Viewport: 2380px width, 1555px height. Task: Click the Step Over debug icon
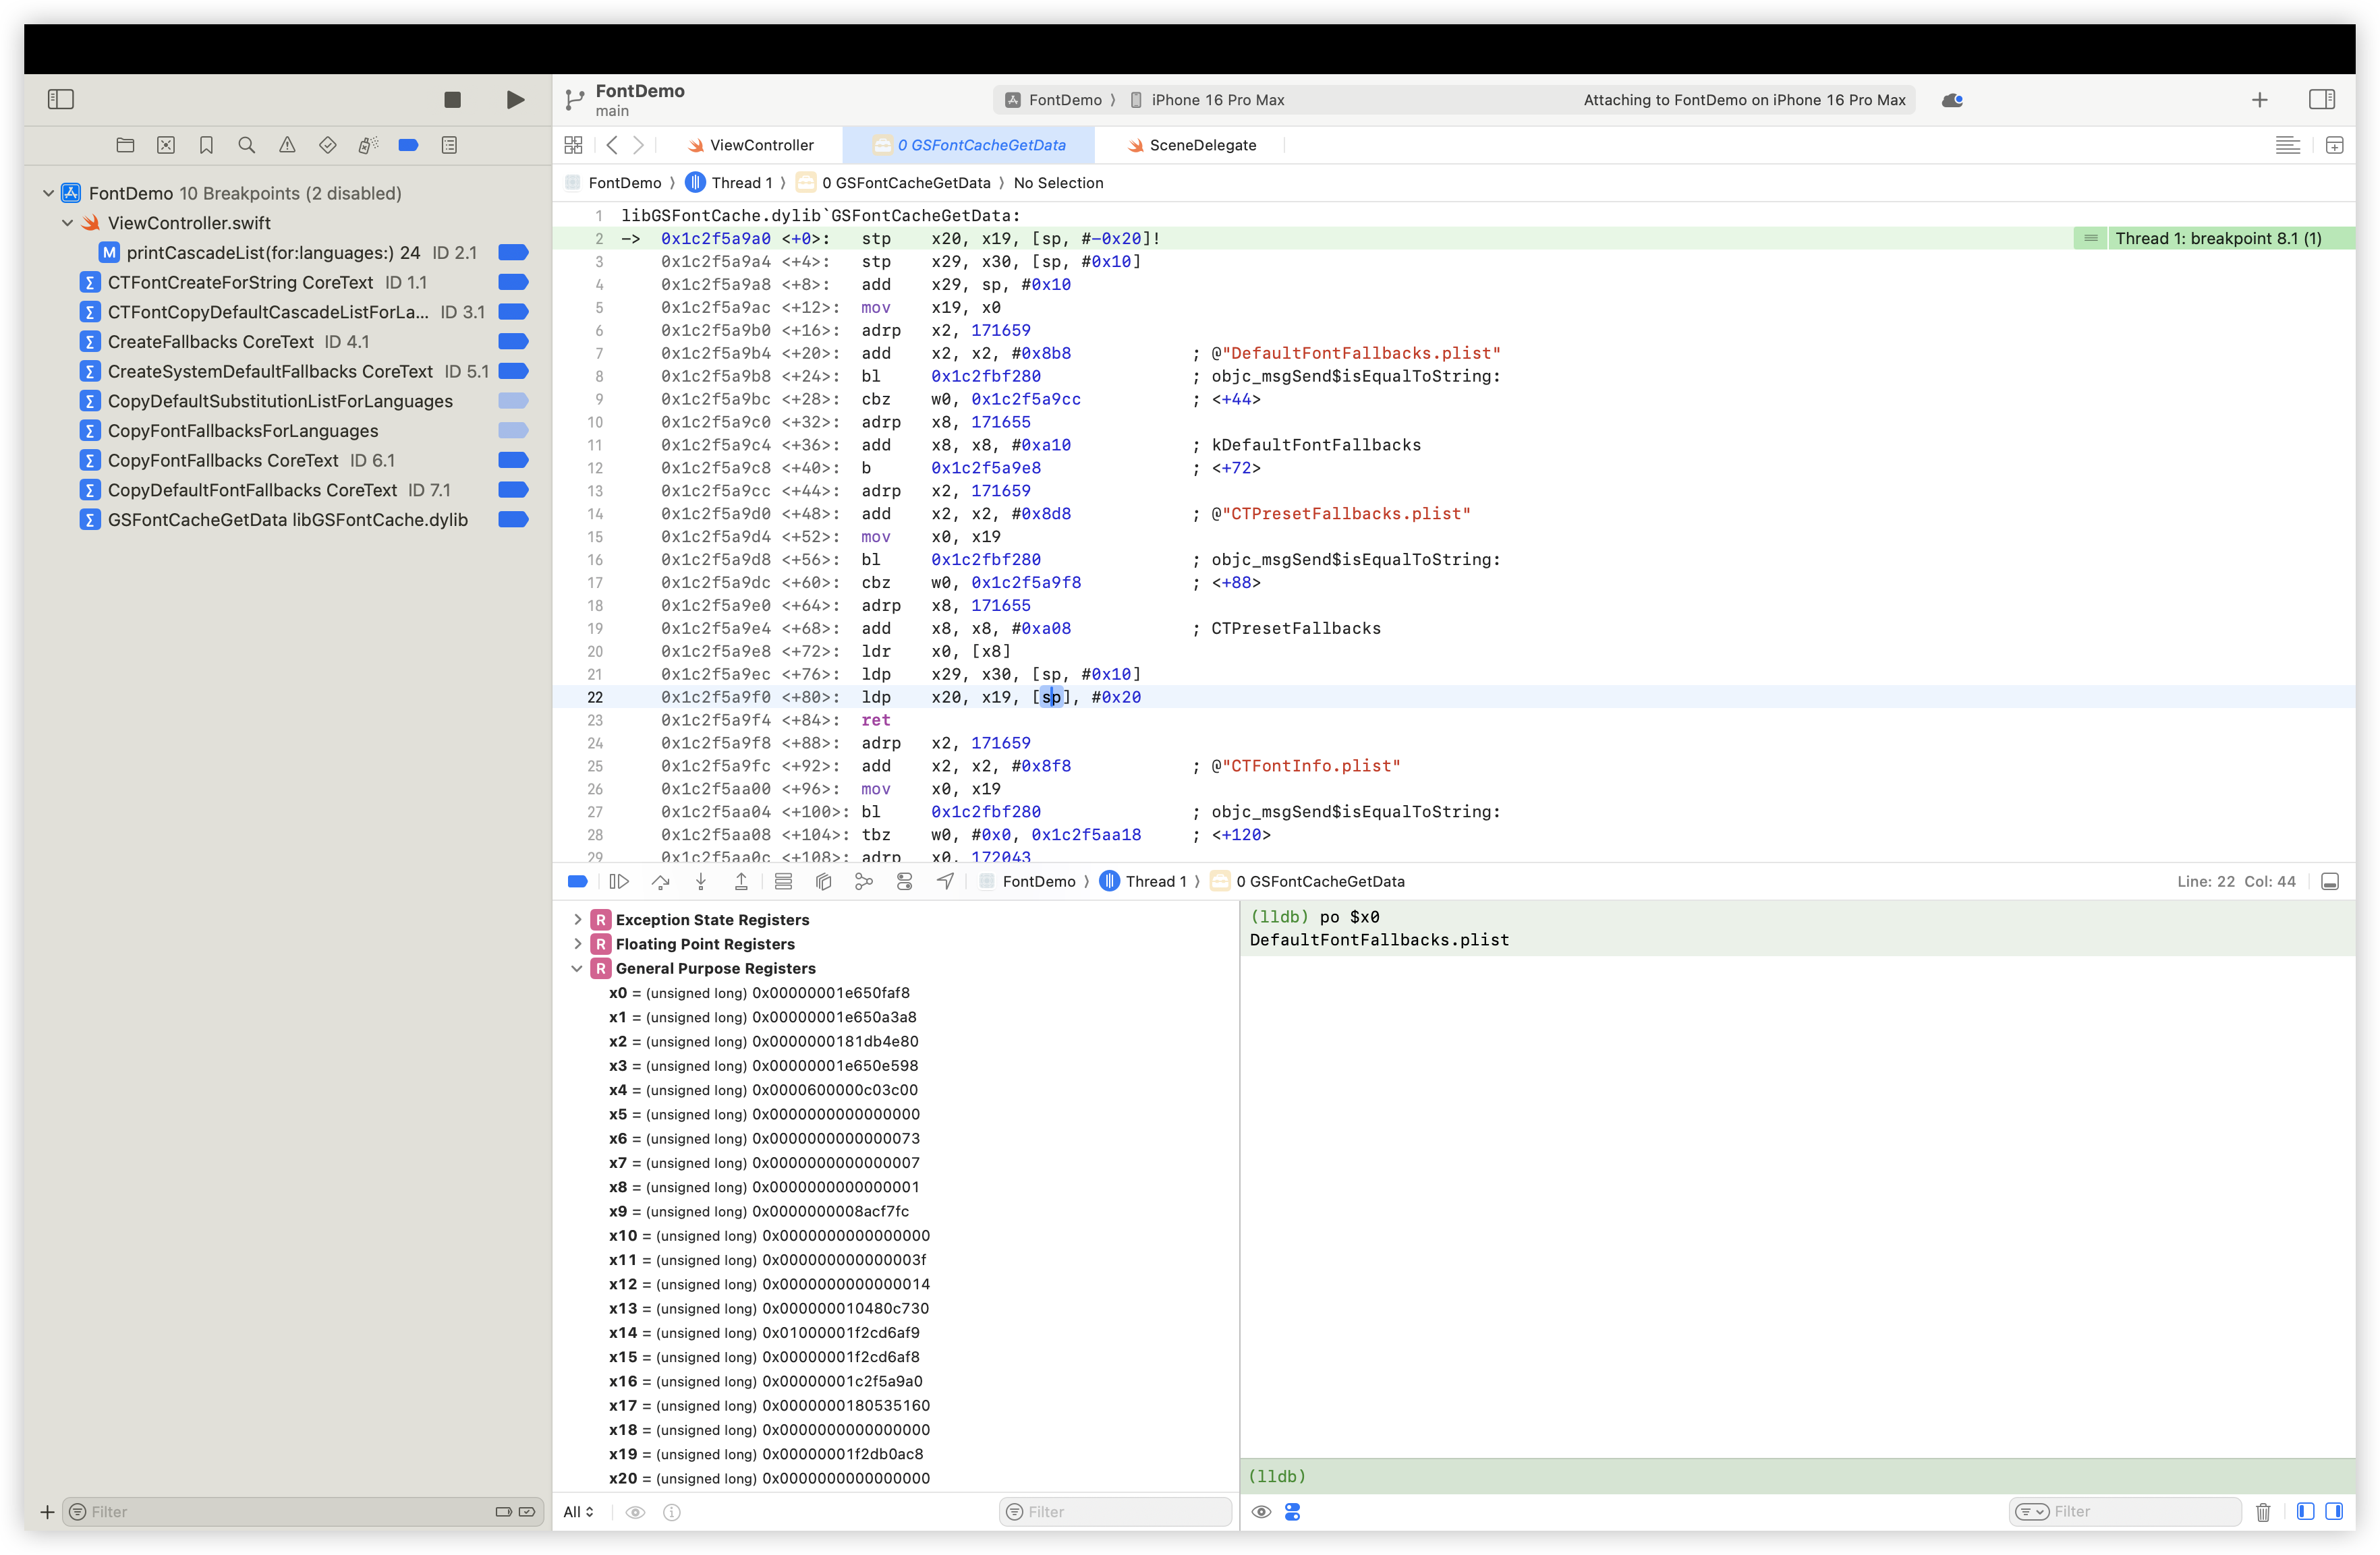(x=660, y=881)
